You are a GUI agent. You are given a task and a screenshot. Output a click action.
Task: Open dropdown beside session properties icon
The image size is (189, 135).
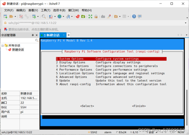pos(38,16)
